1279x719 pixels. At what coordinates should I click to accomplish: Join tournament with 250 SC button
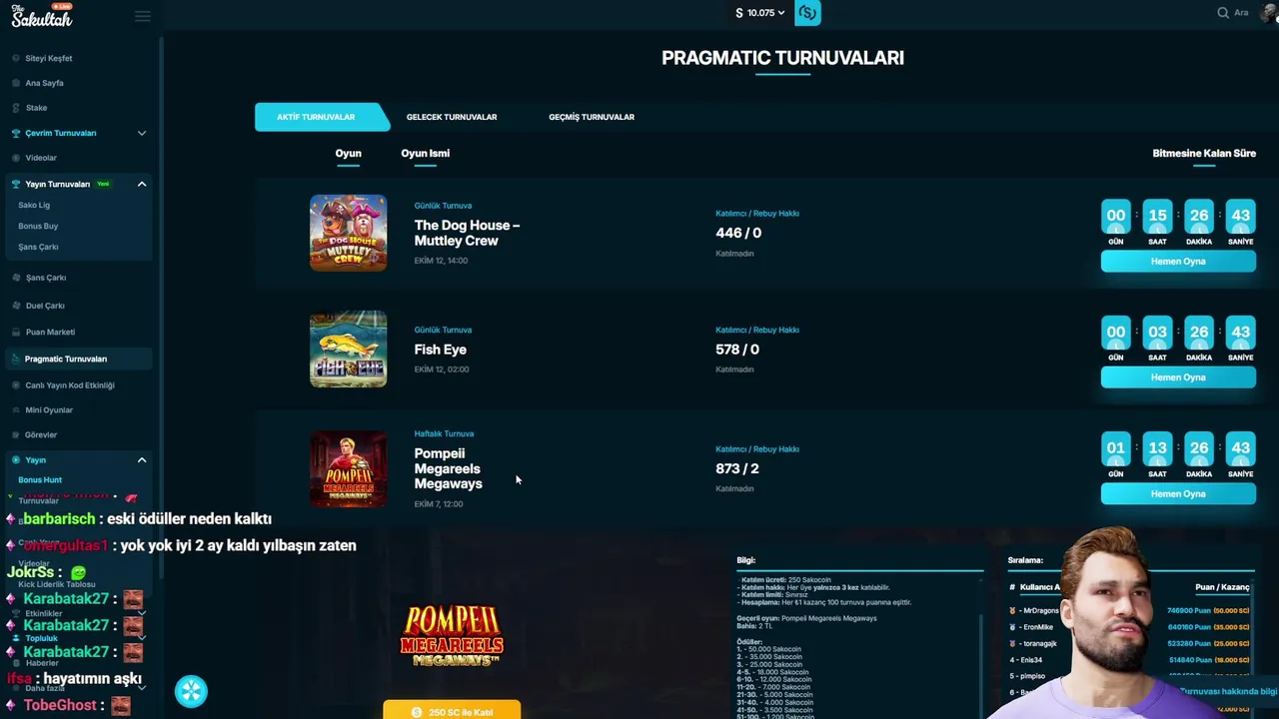point(452,711)
